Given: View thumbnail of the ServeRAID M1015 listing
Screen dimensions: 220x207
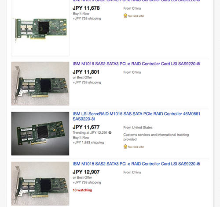Looking at the screenshot, I should click(x=40, y=134).
